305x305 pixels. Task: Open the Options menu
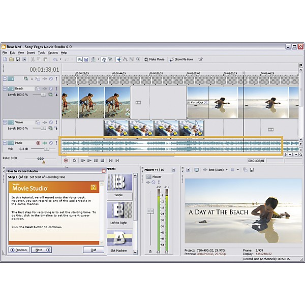click(53, 53)
